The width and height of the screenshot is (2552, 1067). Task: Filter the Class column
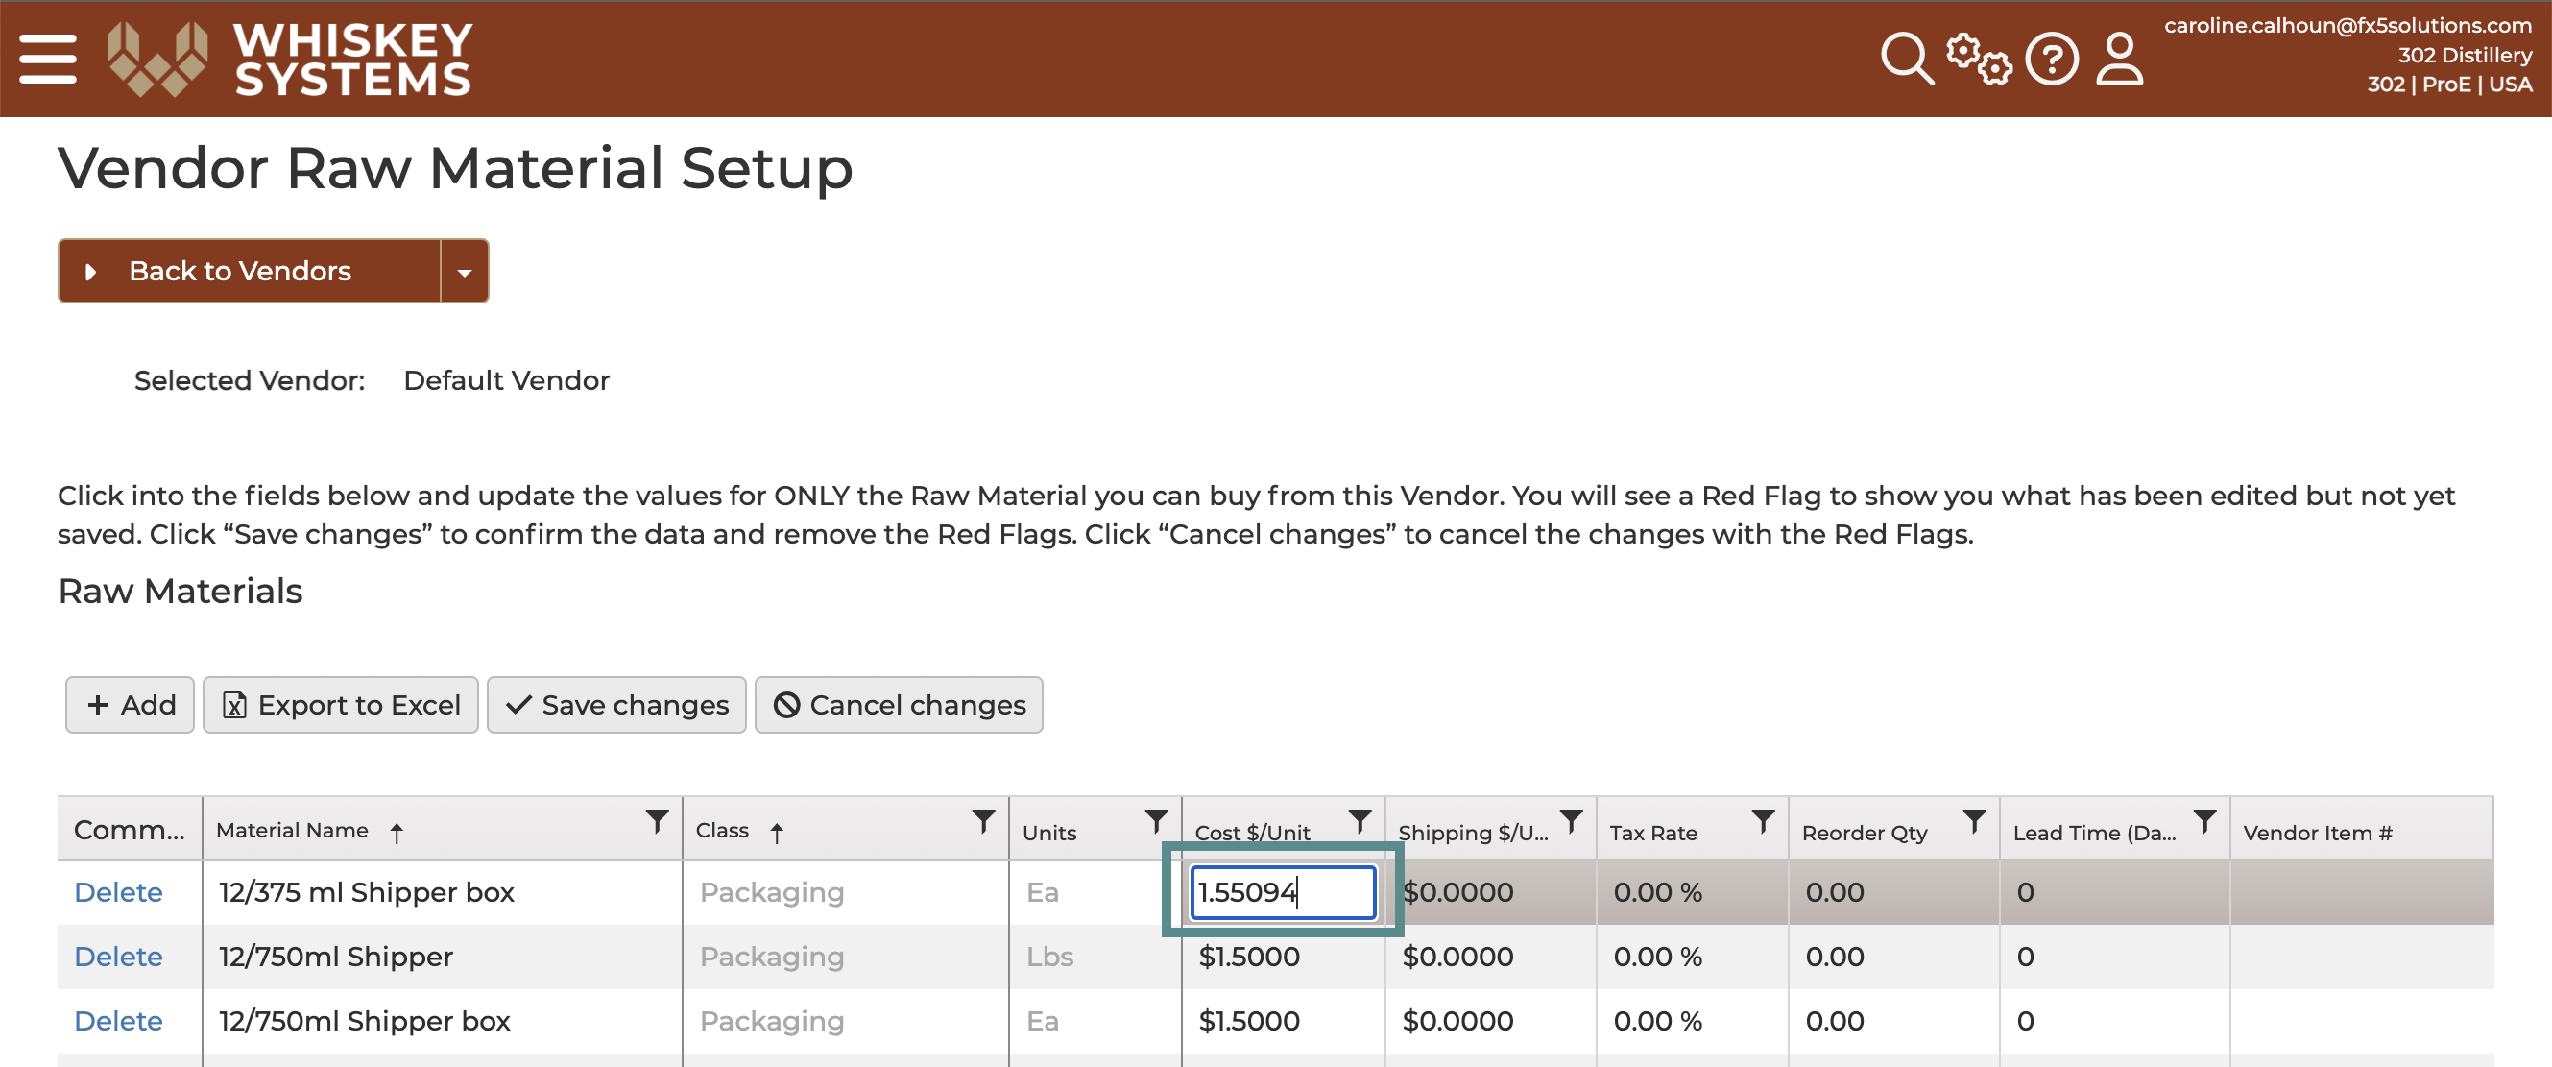tap(983, 821)
